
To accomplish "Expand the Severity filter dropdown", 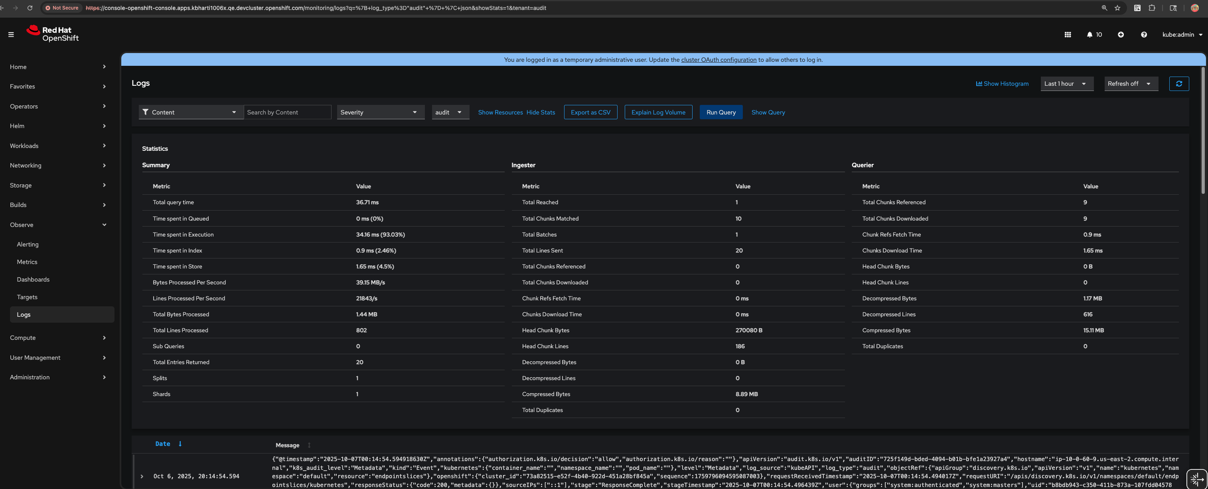I will (380, 112).
